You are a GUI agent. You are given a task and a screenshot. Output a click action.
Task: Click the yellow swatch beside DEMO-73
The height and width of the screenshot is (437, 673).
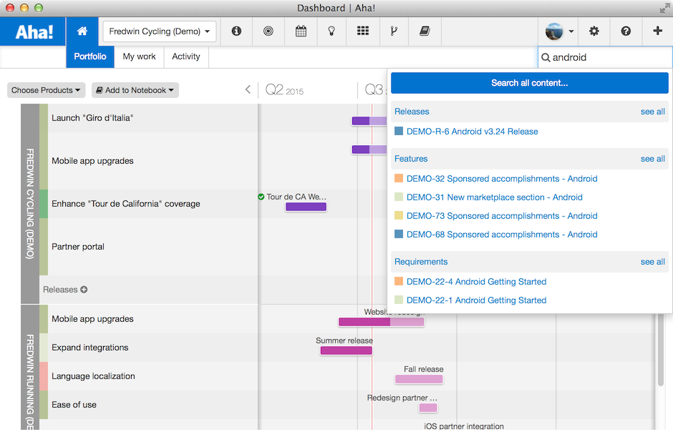399,215
